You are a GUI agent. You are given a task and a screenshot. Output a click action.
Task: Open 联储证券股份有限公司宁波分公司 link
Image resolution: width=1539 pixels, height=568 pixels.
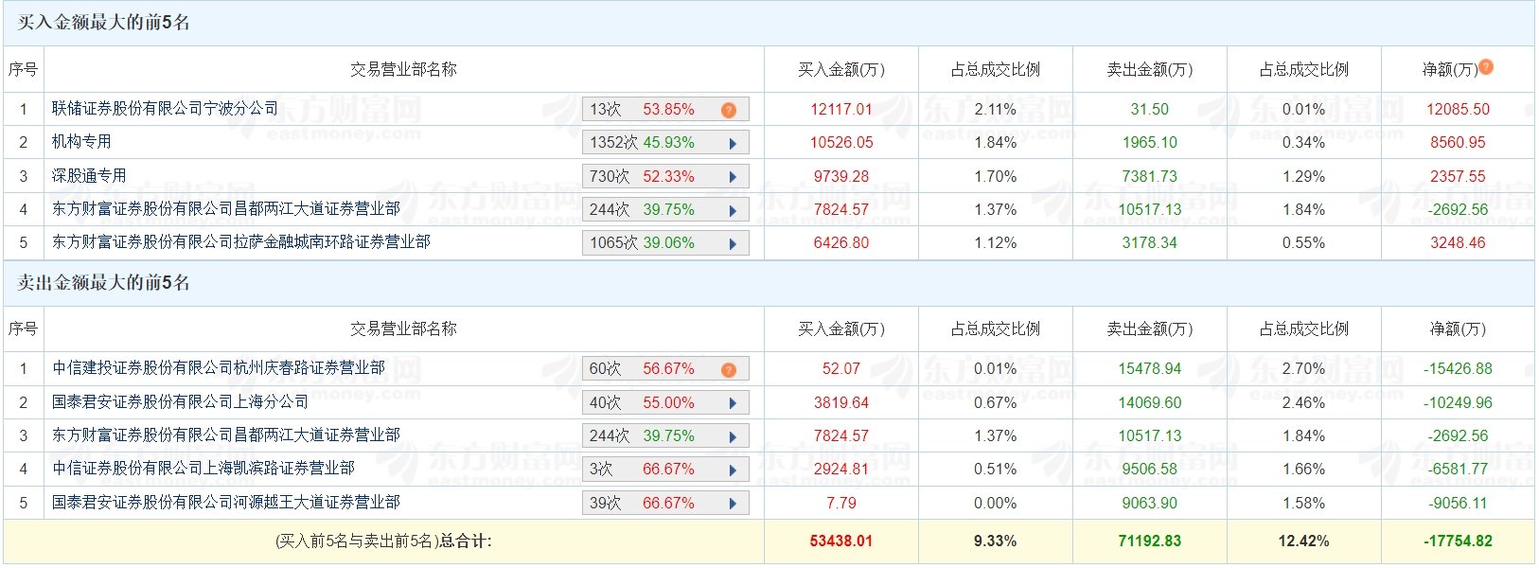coord(166,109)
